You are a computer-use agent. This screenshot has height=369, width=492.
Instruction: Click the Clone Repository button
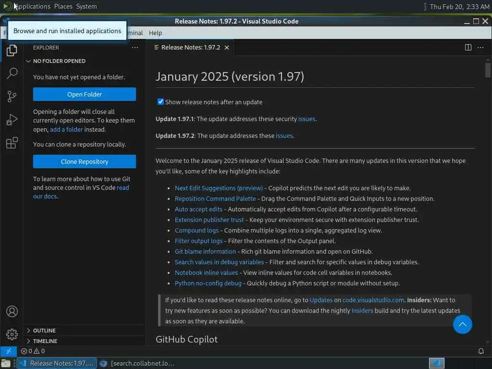[85, 161]
